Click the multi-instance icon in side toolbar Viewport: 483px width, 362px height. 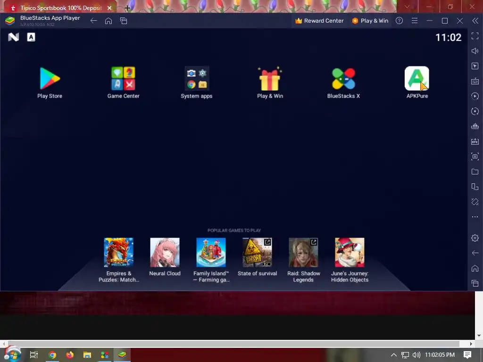(x=475, y=187)
